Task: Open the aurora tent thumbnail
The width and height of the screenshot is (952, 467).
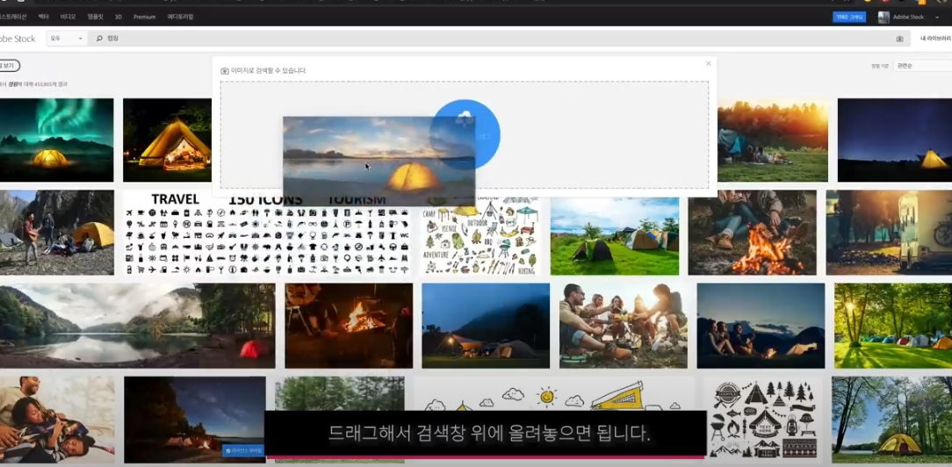Action: coord(57,140)
